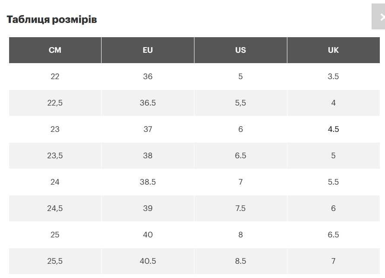Click EU size 39 cell
The image size is (385, 278).
[148, 208]
